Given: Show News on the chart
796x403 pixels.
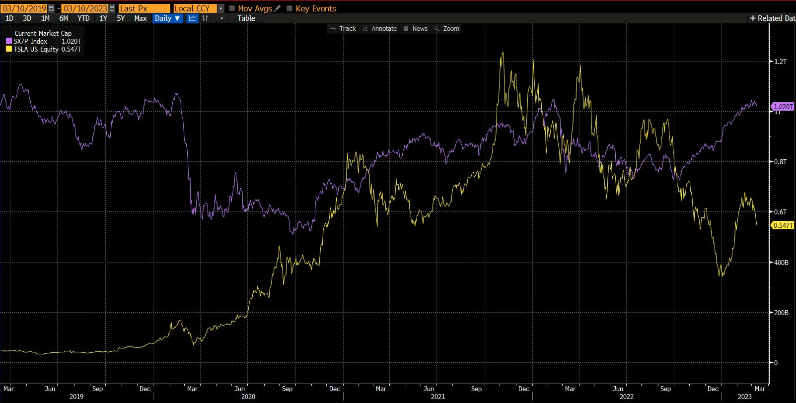Looking at the screenshot, I should click(x=415, y=29).
